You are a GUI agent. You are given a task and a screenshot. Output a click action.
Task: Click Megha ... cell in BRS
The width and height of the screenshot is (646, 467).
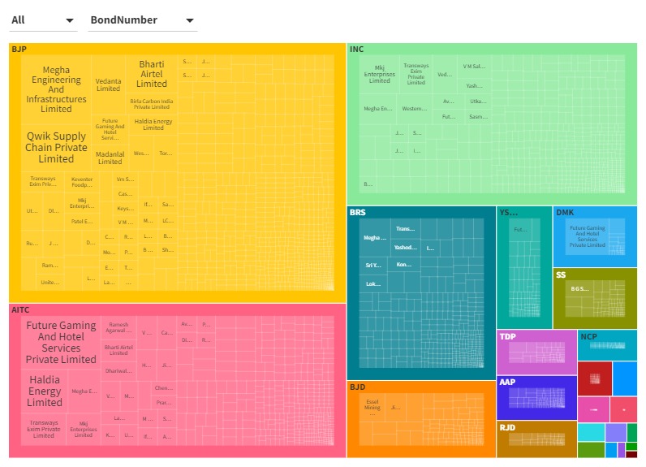[x=375, y=238]
